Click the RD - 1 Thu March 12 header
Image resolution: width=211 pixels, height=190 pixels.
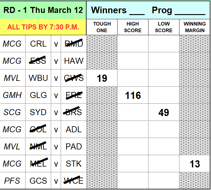[x=43, y=10]
